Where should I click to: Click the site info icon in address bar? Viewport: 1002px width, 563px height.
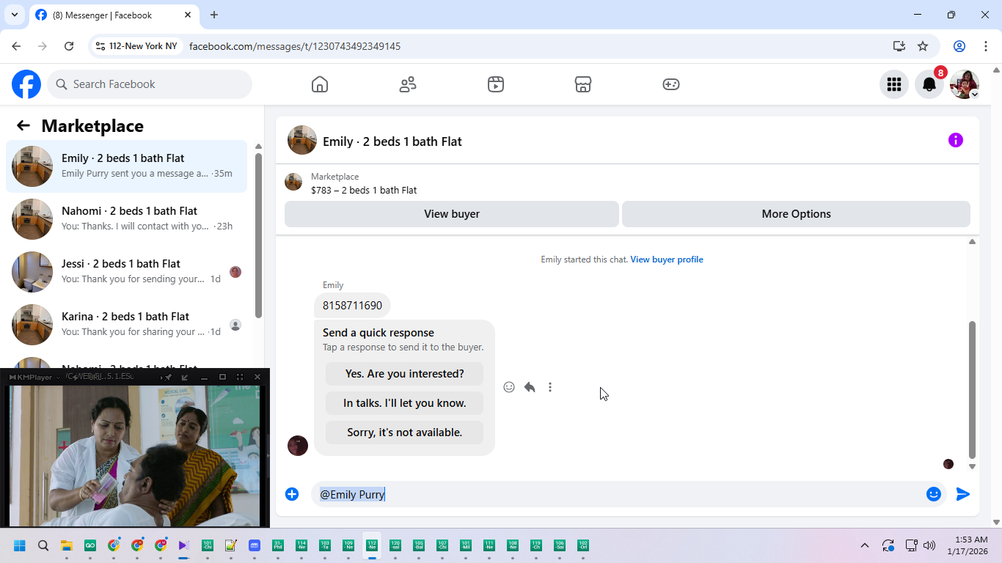click(x=100, y=46)
